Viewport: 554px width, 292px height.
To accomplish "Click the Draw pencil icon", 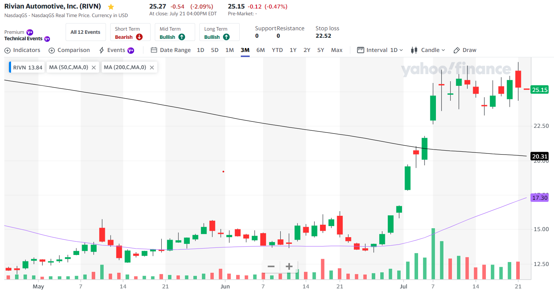I will [x=457, y=50].
